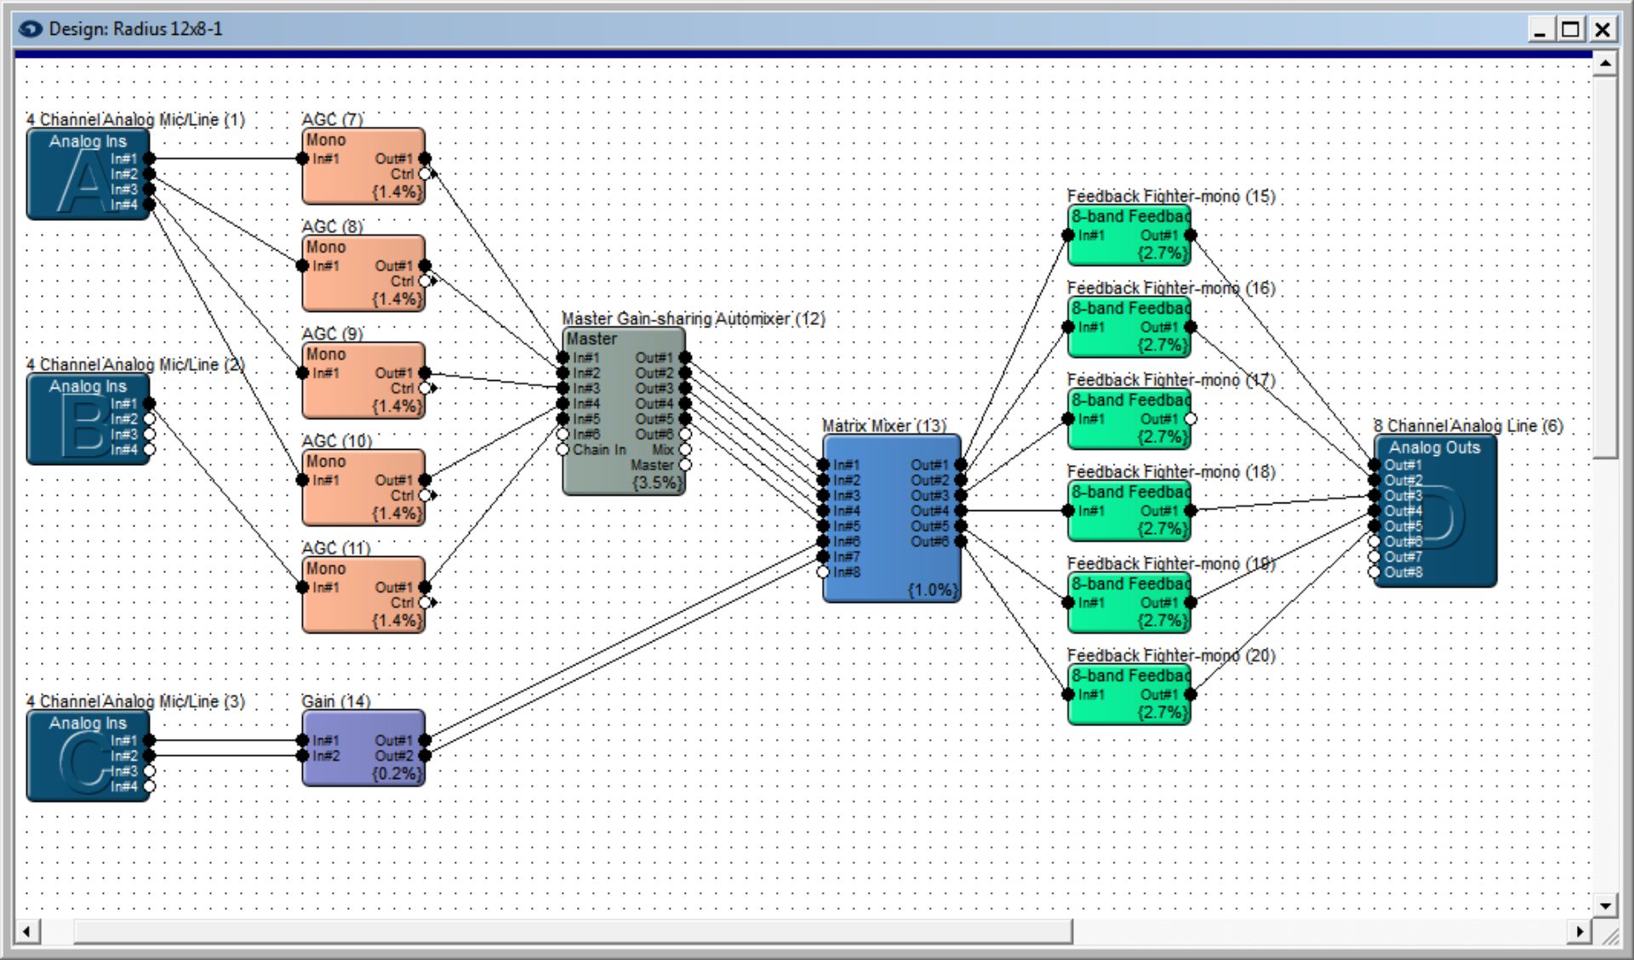The image size is (1634, 960).
Task: Click the vertical scrollbar down arrow
Action: coord(1605,906)
